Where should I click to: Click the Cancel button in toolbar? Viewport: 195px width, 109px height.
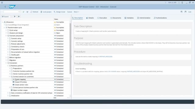click(x=69, y=12)
